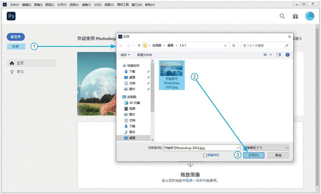Open the 帮助(H) menu
This screenshot has height=194, width=321.
[150, 5]
